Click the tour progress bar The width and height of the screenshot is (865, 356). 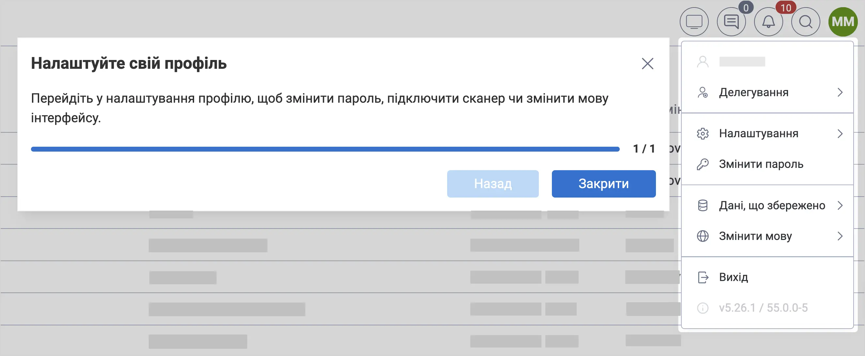325,149
